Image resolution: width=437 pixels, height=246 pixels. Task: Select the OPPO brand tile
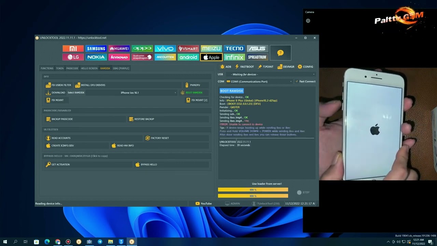(142, 49)
